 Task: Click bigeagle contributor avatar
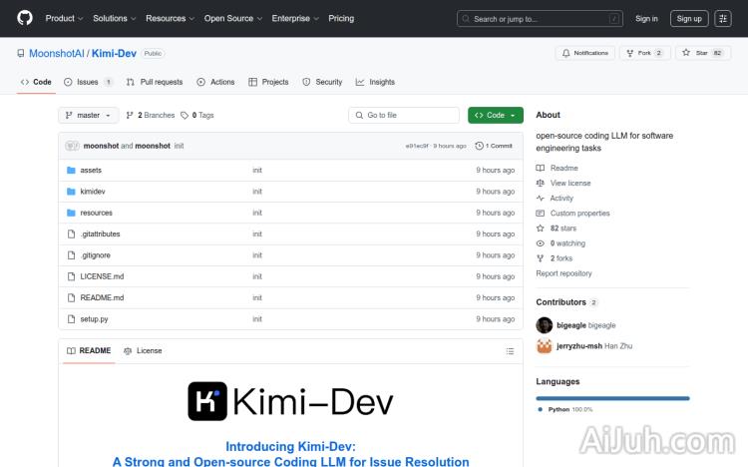click(x=545, y=325)
